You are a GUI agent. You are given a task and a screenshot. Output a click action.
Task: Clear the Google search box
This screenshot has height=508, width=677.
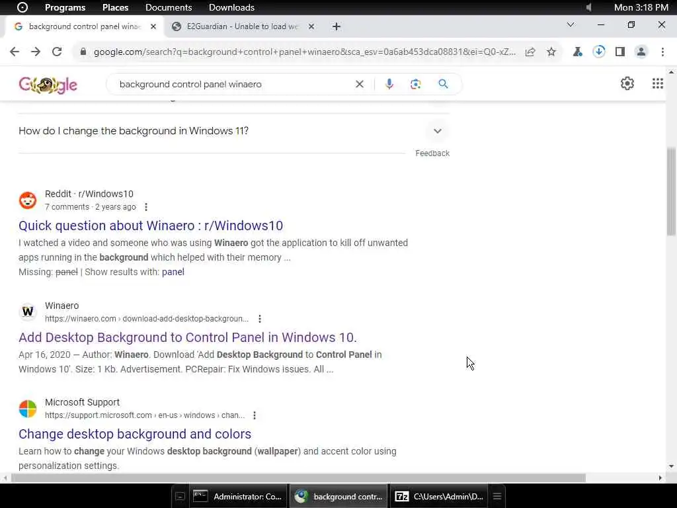tap(359, 84)
